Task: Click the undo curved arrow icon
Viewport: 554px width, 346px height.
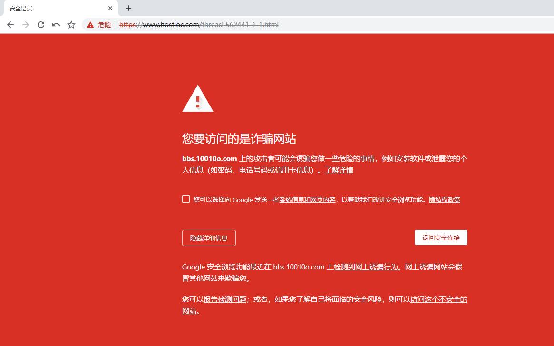Action: click(56, 25)
